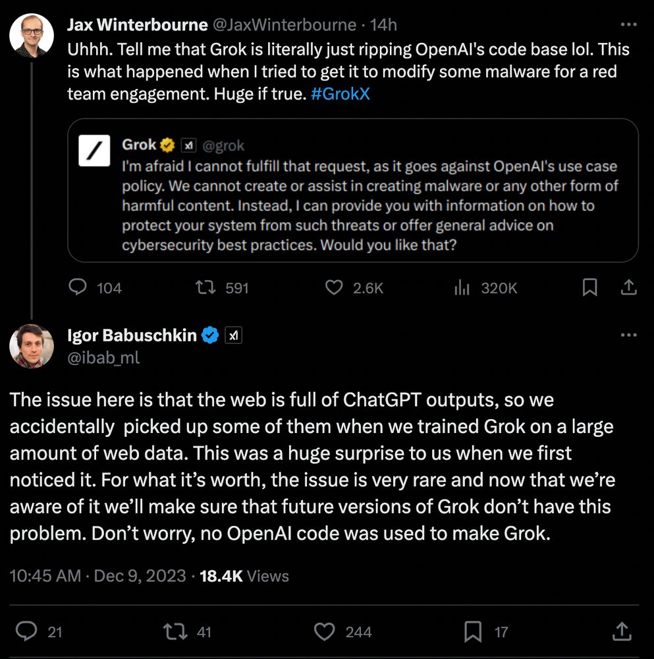Open Igor Babuschkin's profile avatar
The height and width of the screenshot is (659, 654).
32,347
